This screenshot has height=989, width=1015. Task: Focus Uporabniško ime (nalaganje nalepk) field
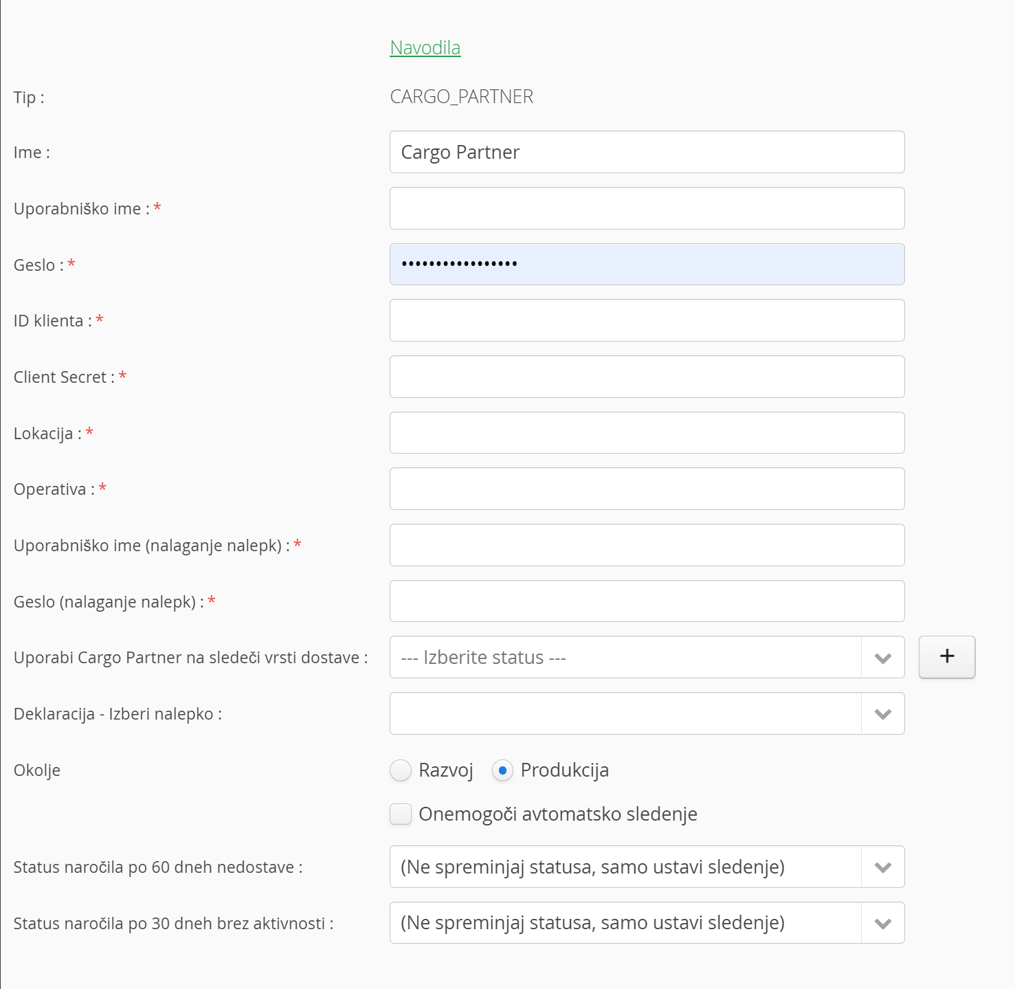(647, 545)
